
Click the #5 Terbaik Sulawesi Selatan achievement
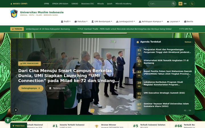(x=149, y=126)
